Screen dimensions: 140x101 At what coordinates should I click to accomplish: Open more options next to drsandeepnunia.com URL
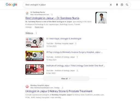pyautogui.click(x=52, y=14)
